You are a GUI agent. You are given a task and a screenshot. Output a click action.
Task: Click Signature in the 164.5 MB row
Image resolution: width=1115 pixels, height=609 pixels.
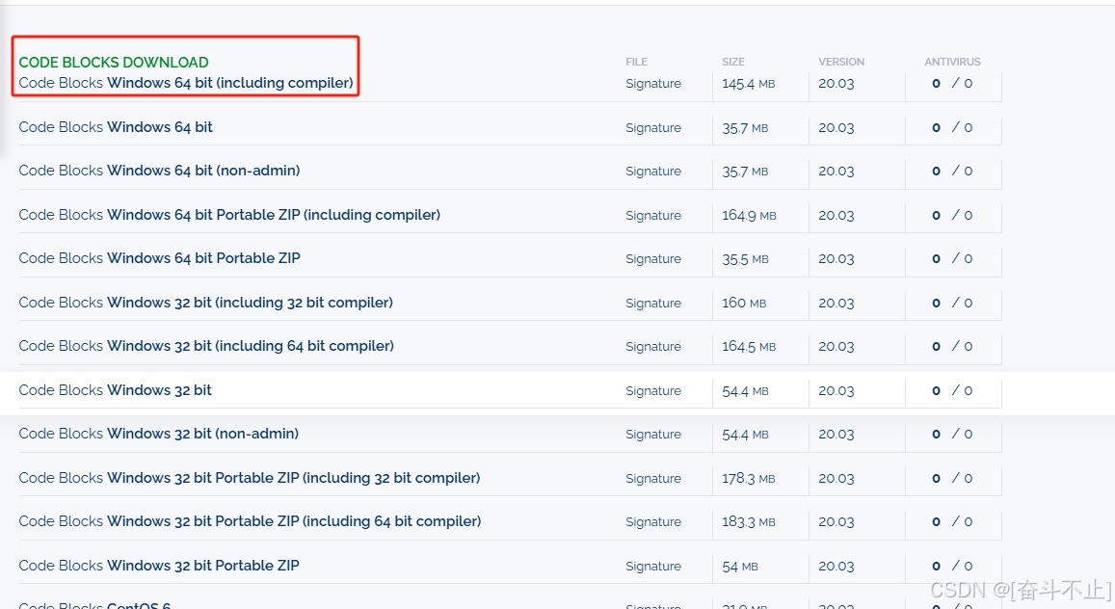(653, 347)
